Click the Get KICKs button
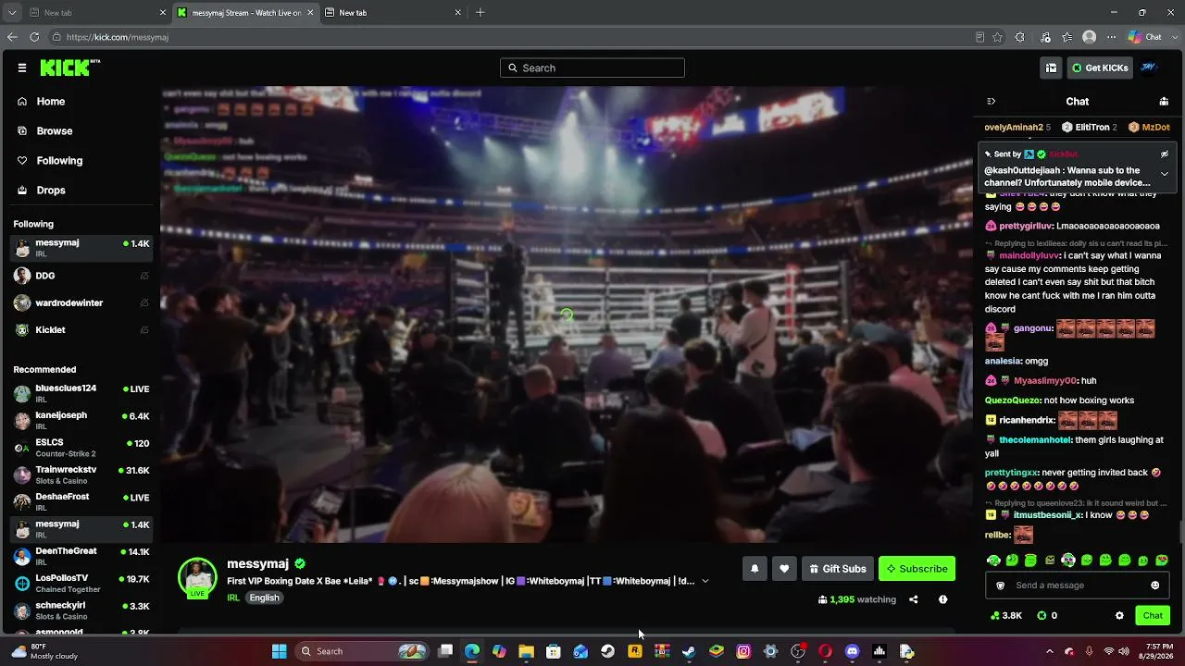The height and width of the screenshot is (666, 1185). pyautogui.click(x=1101, y=68)
